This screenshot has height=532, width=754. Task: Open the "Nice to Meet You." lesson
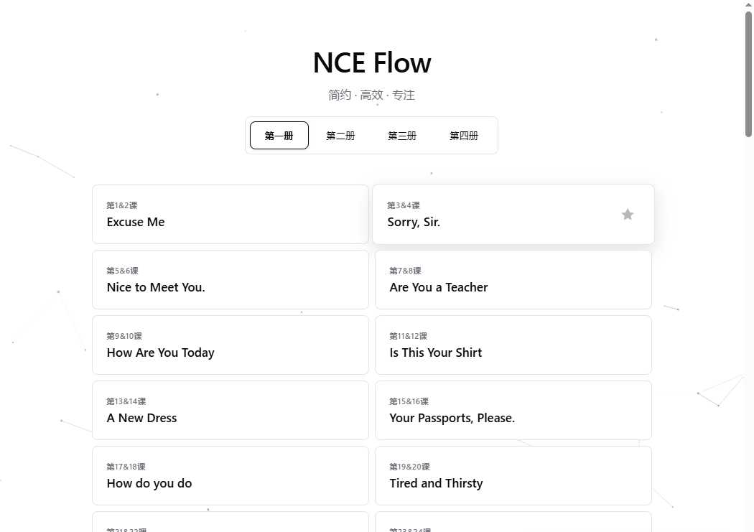click(x=230, y=279)
